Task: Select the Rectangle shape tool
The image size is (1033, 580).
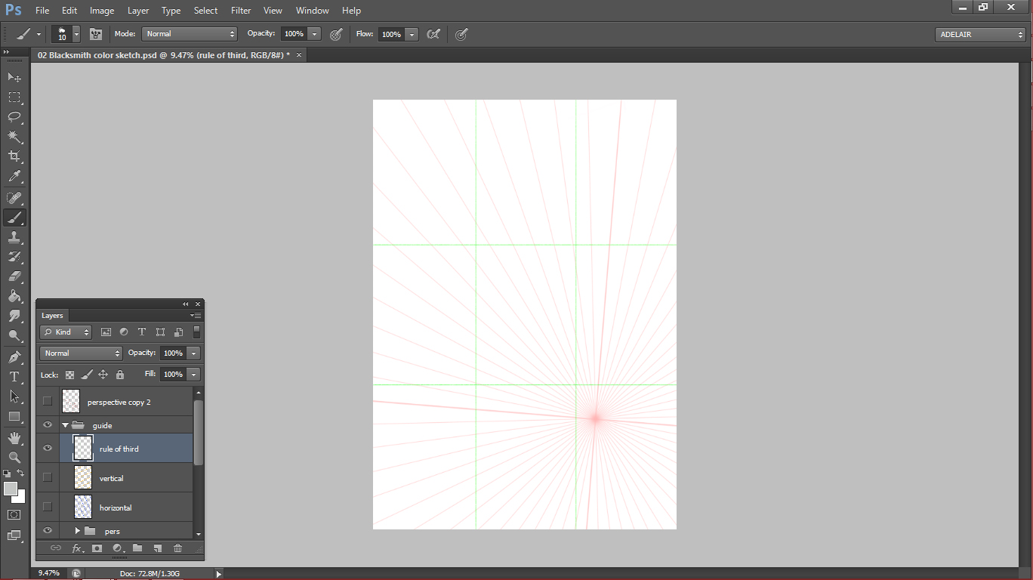Action: (14, 416)
